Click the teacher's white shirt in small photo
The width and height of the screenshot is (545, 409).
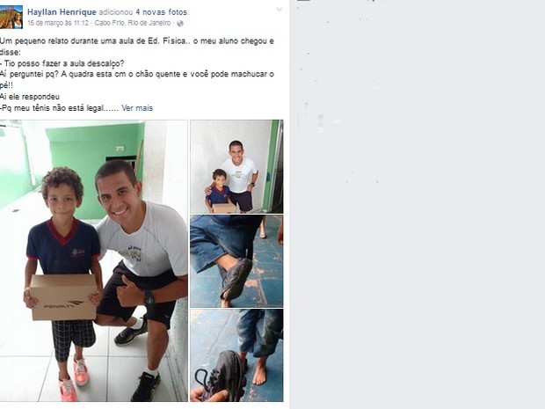click(239, 176)
